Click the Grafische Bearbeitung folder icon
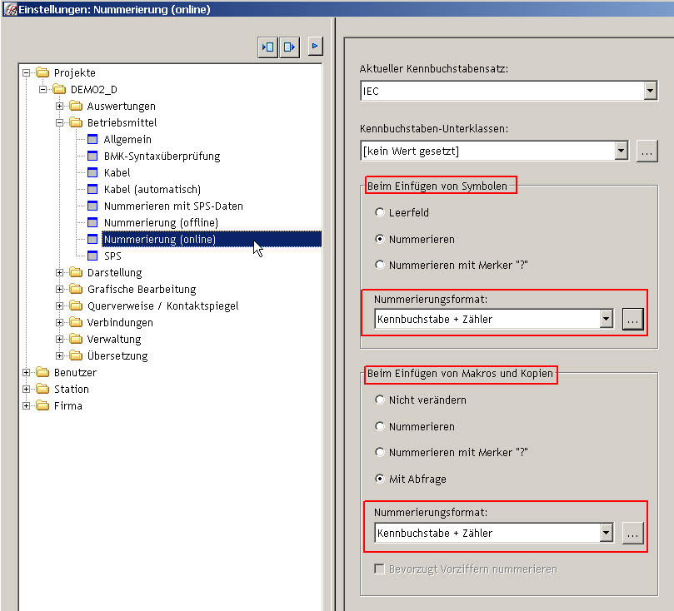Viewport: 674px width, 611px height. 76,289
